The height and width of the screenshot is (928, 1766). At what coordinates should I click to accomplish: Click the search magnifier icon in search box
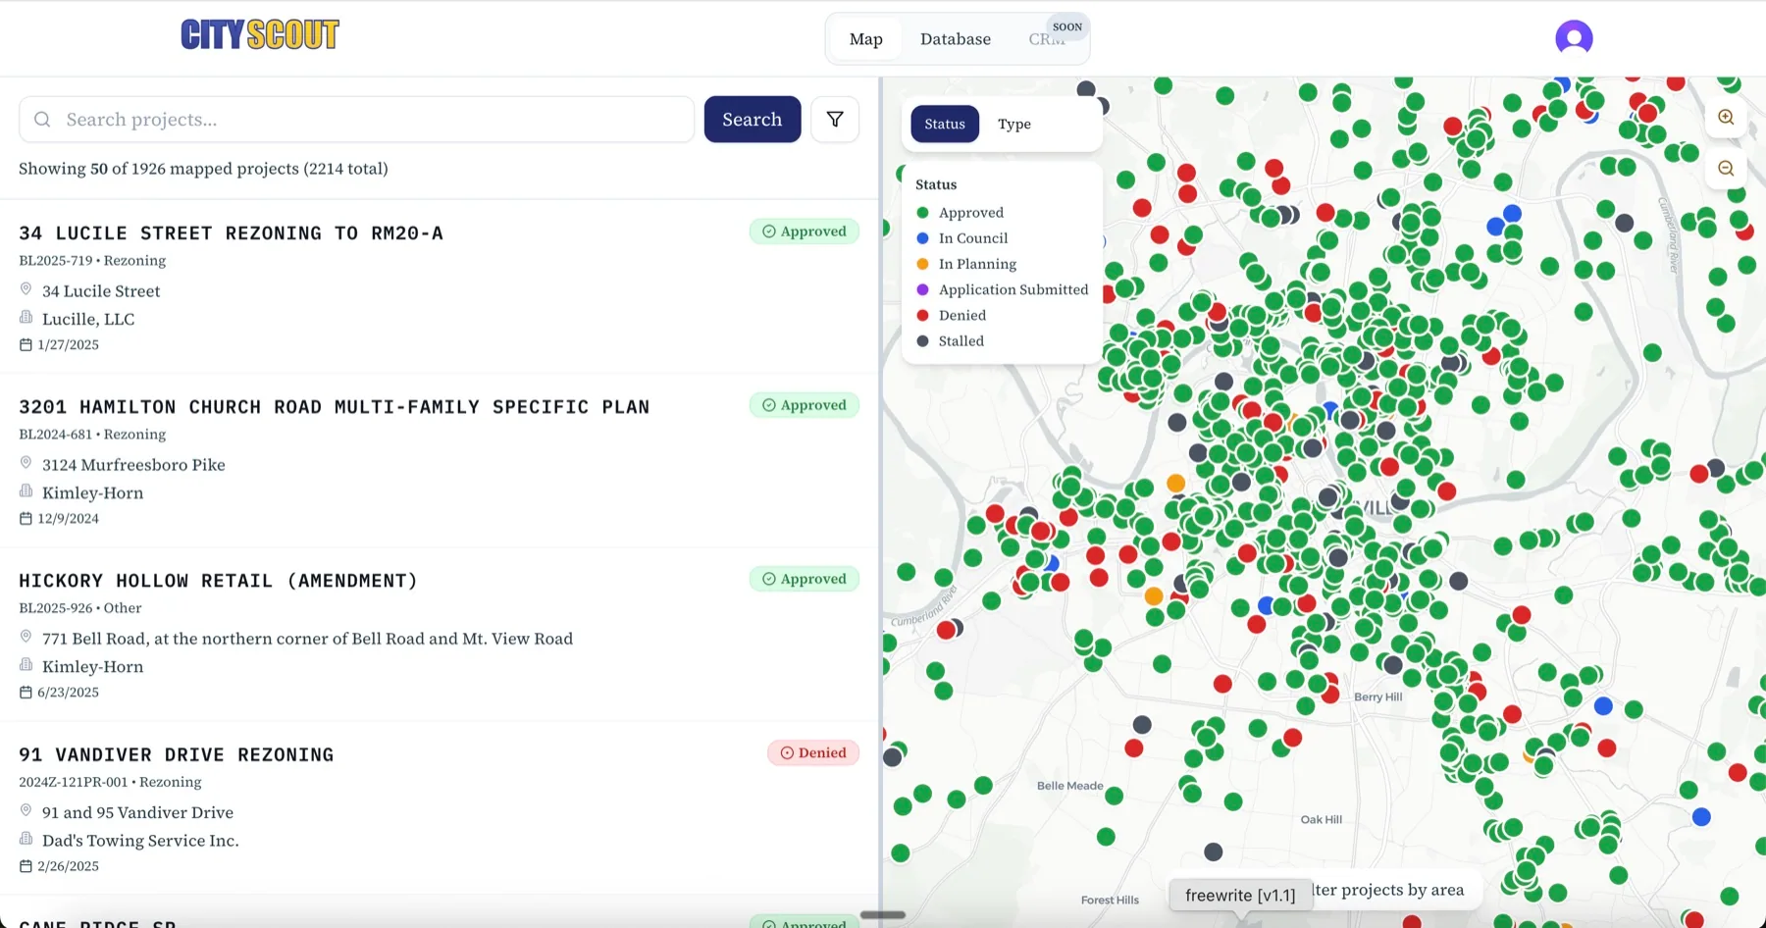click(42, 120)
